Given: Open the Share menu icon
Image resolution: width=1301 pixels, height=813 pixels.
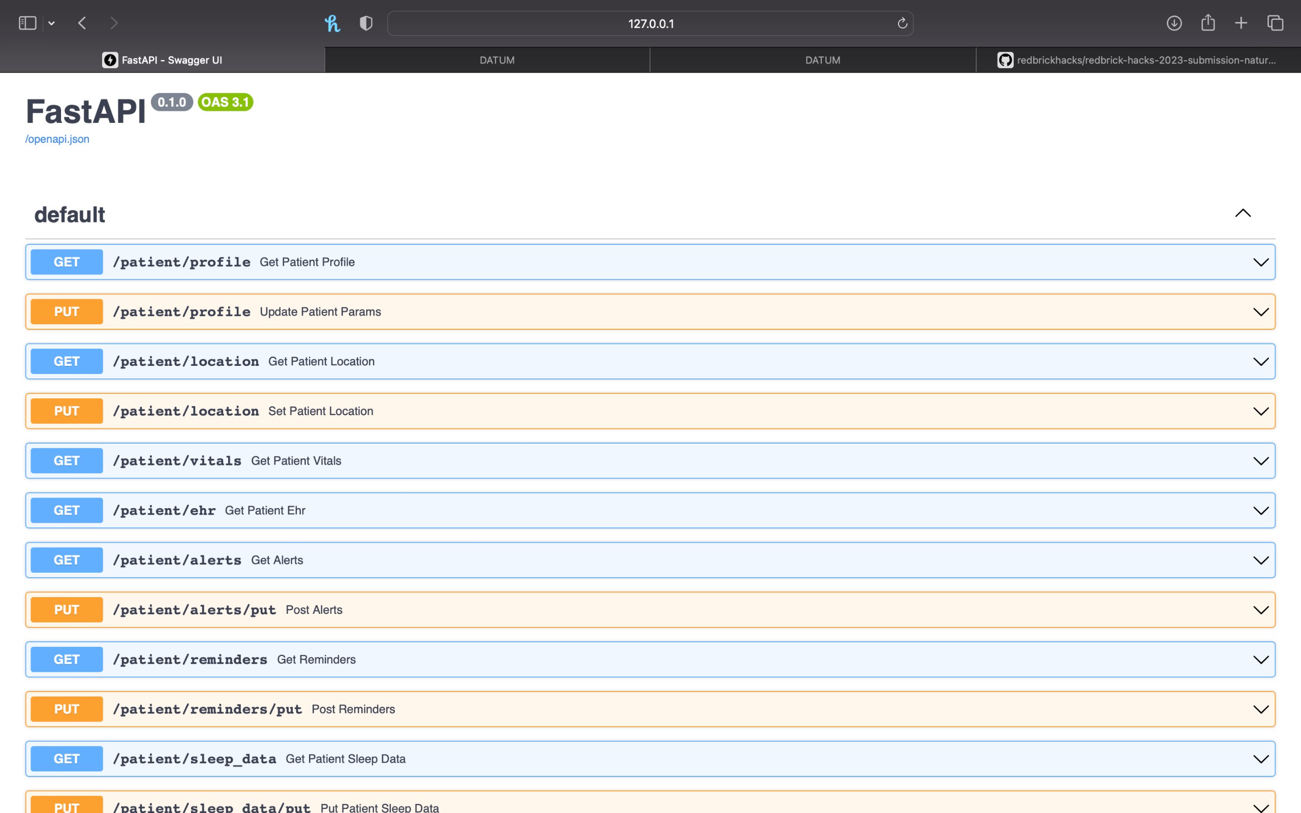Looking at the screenshot, I should (1208, 23).
